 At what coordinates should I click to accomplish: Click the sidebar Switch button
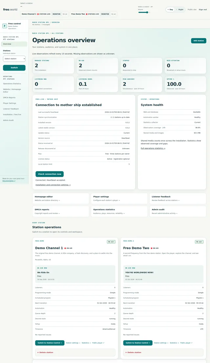(14, 68)
